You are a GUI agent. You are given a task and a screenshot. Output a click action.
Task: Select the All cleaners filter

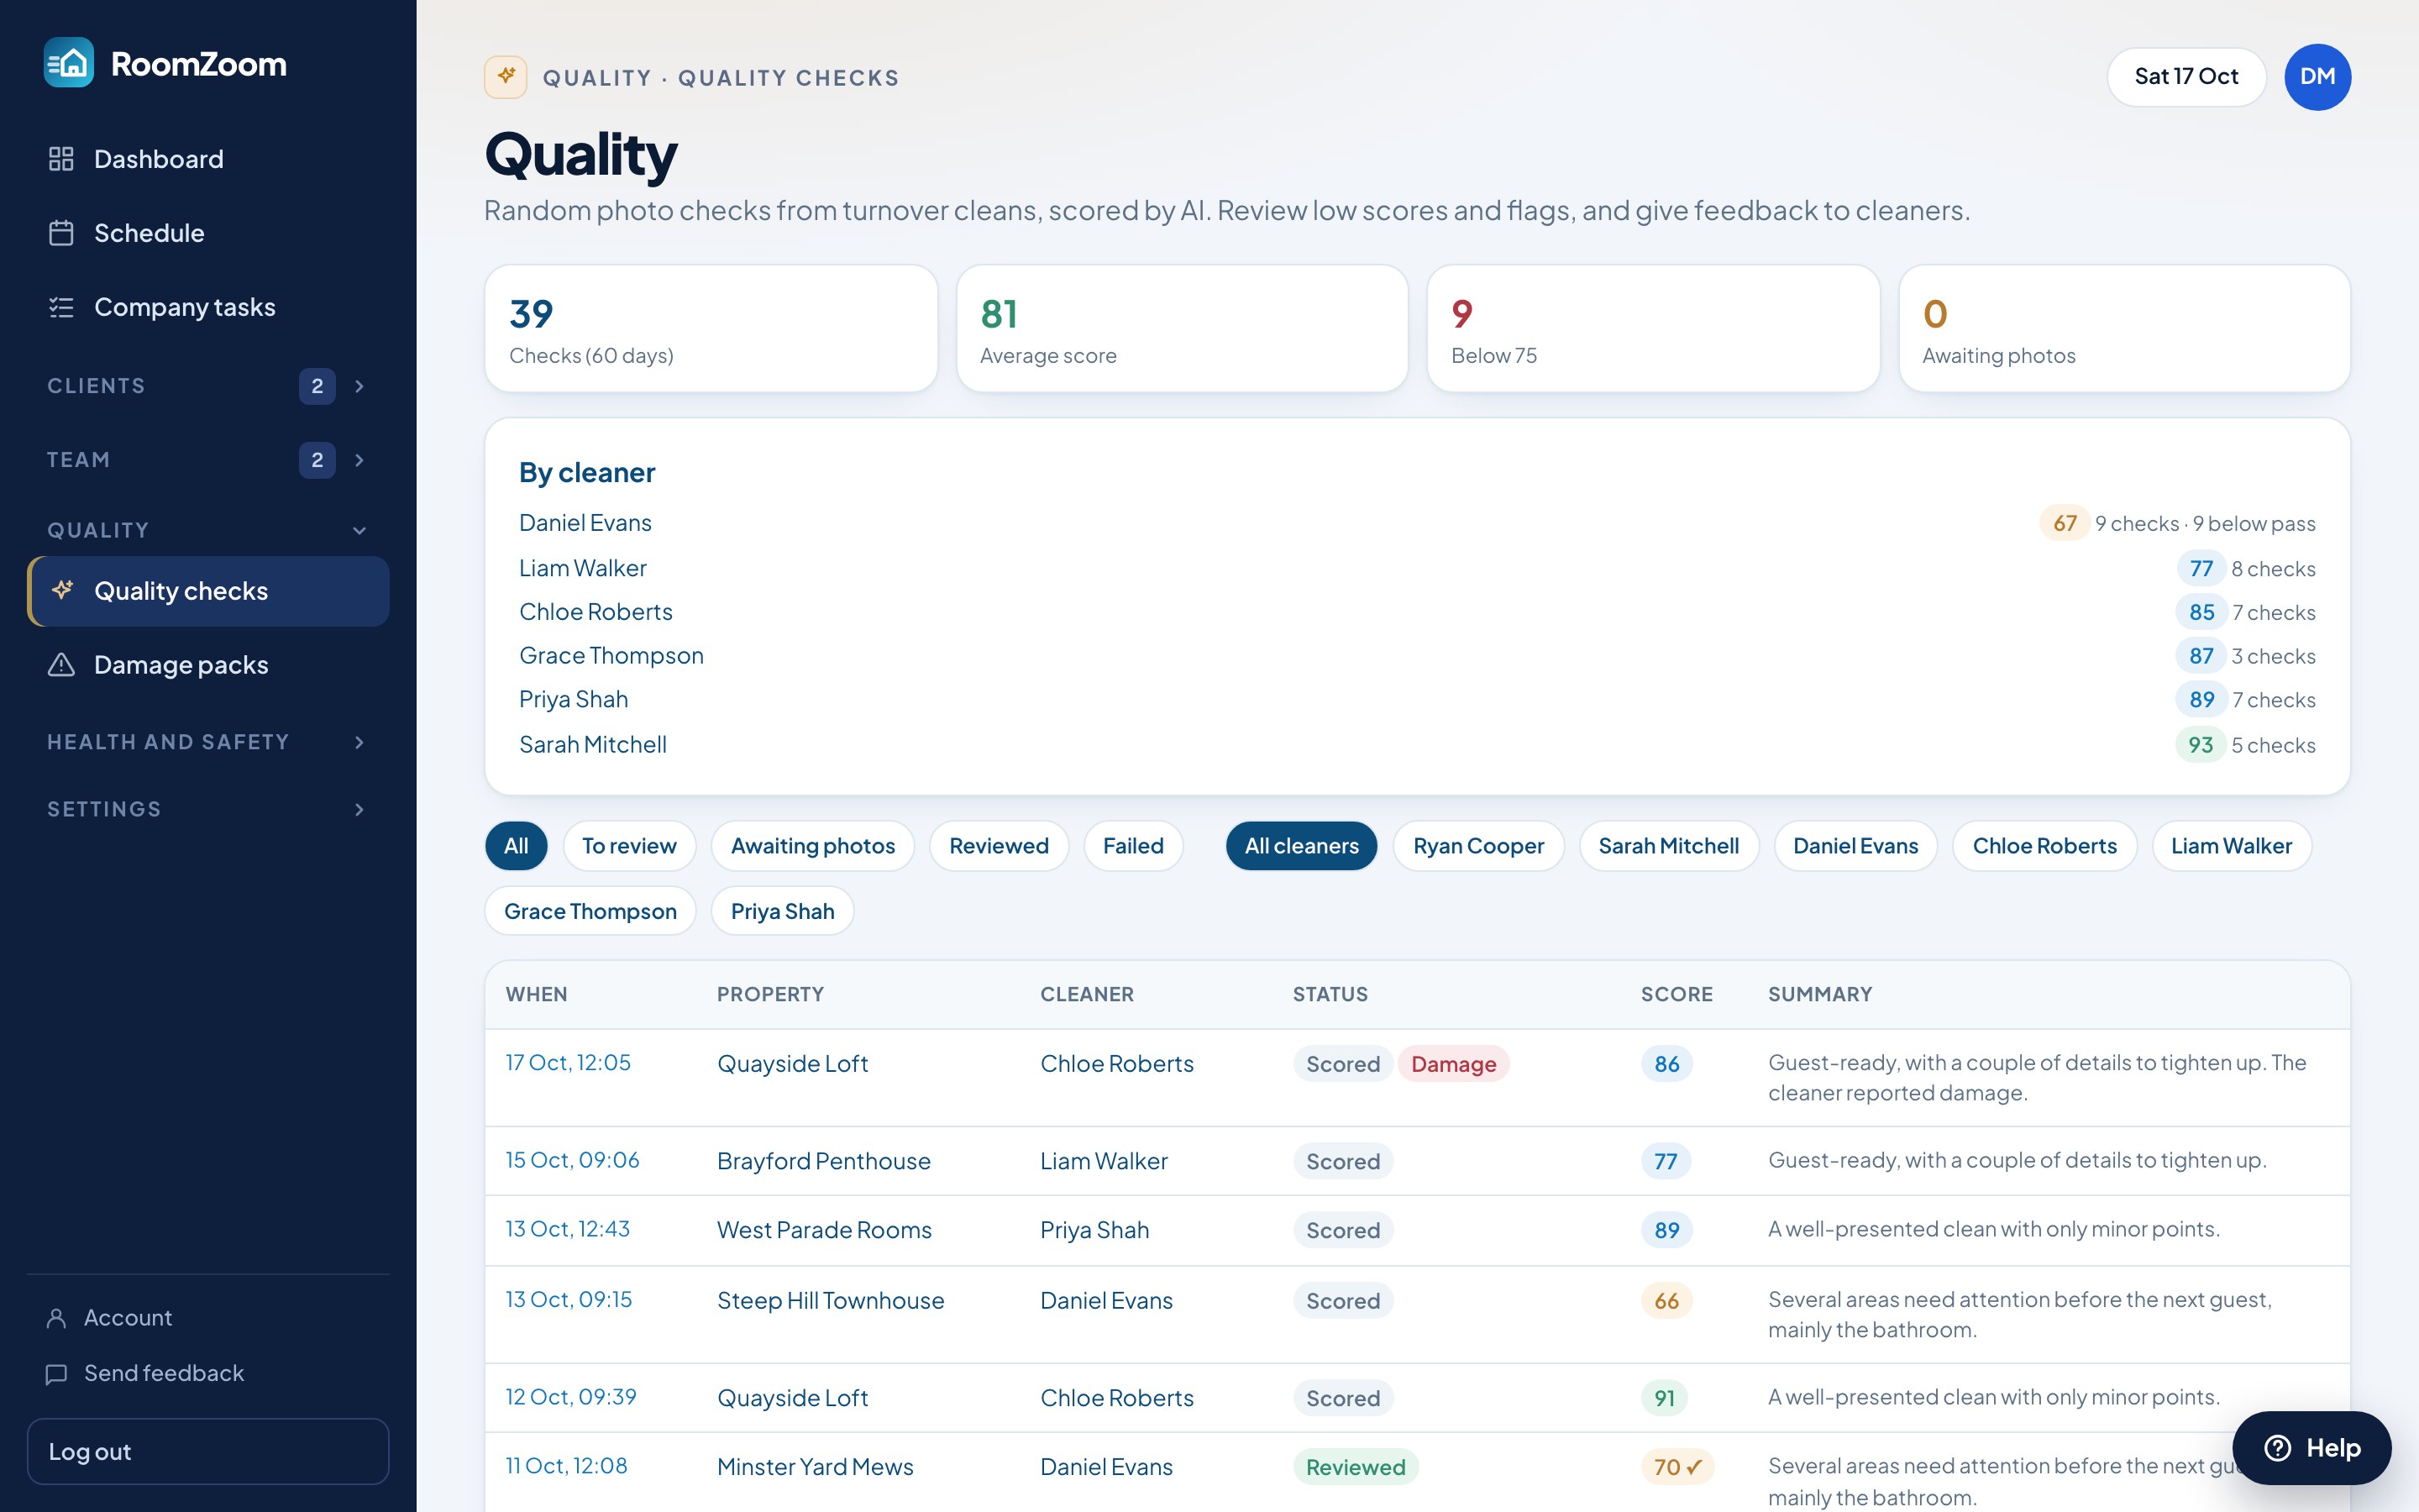tap(1301, 846)
